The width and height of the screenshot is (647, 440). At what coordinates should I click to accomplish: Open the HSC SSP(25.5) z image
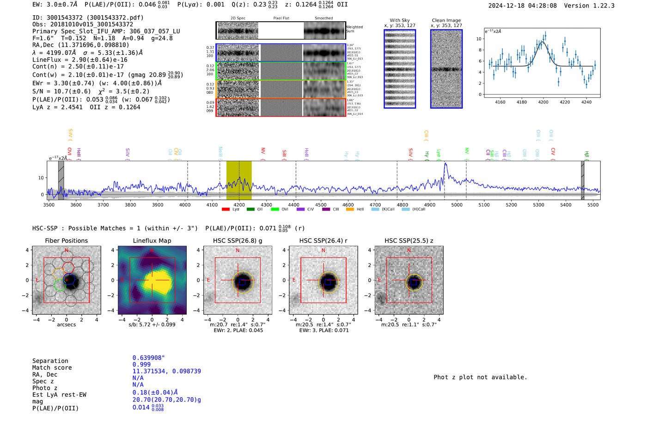409,280
